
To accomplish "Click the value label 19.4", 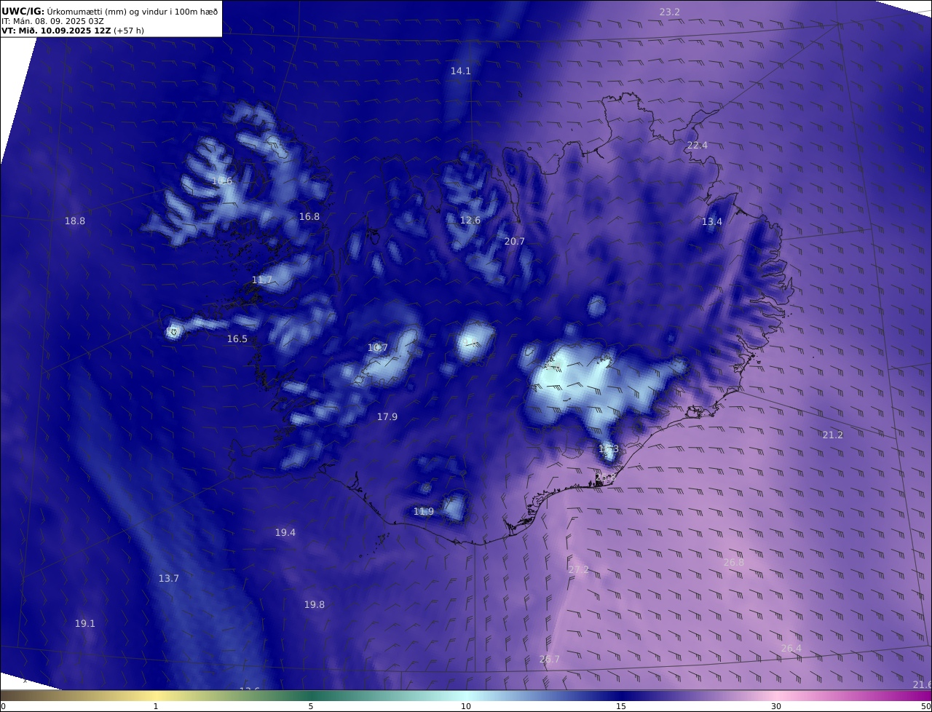I will tap(285, 532).
